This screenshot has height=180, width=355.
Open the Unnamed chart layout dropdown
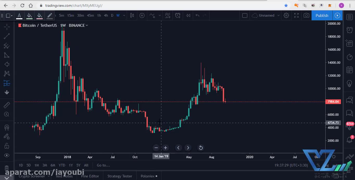coord(266,15)
